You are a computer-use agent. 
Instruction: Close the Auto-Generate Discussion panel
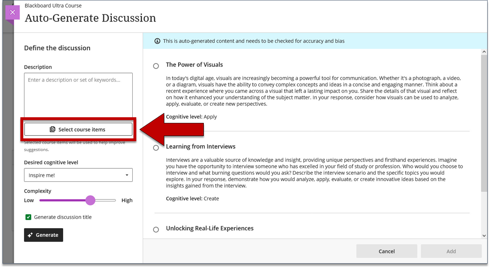12,12
